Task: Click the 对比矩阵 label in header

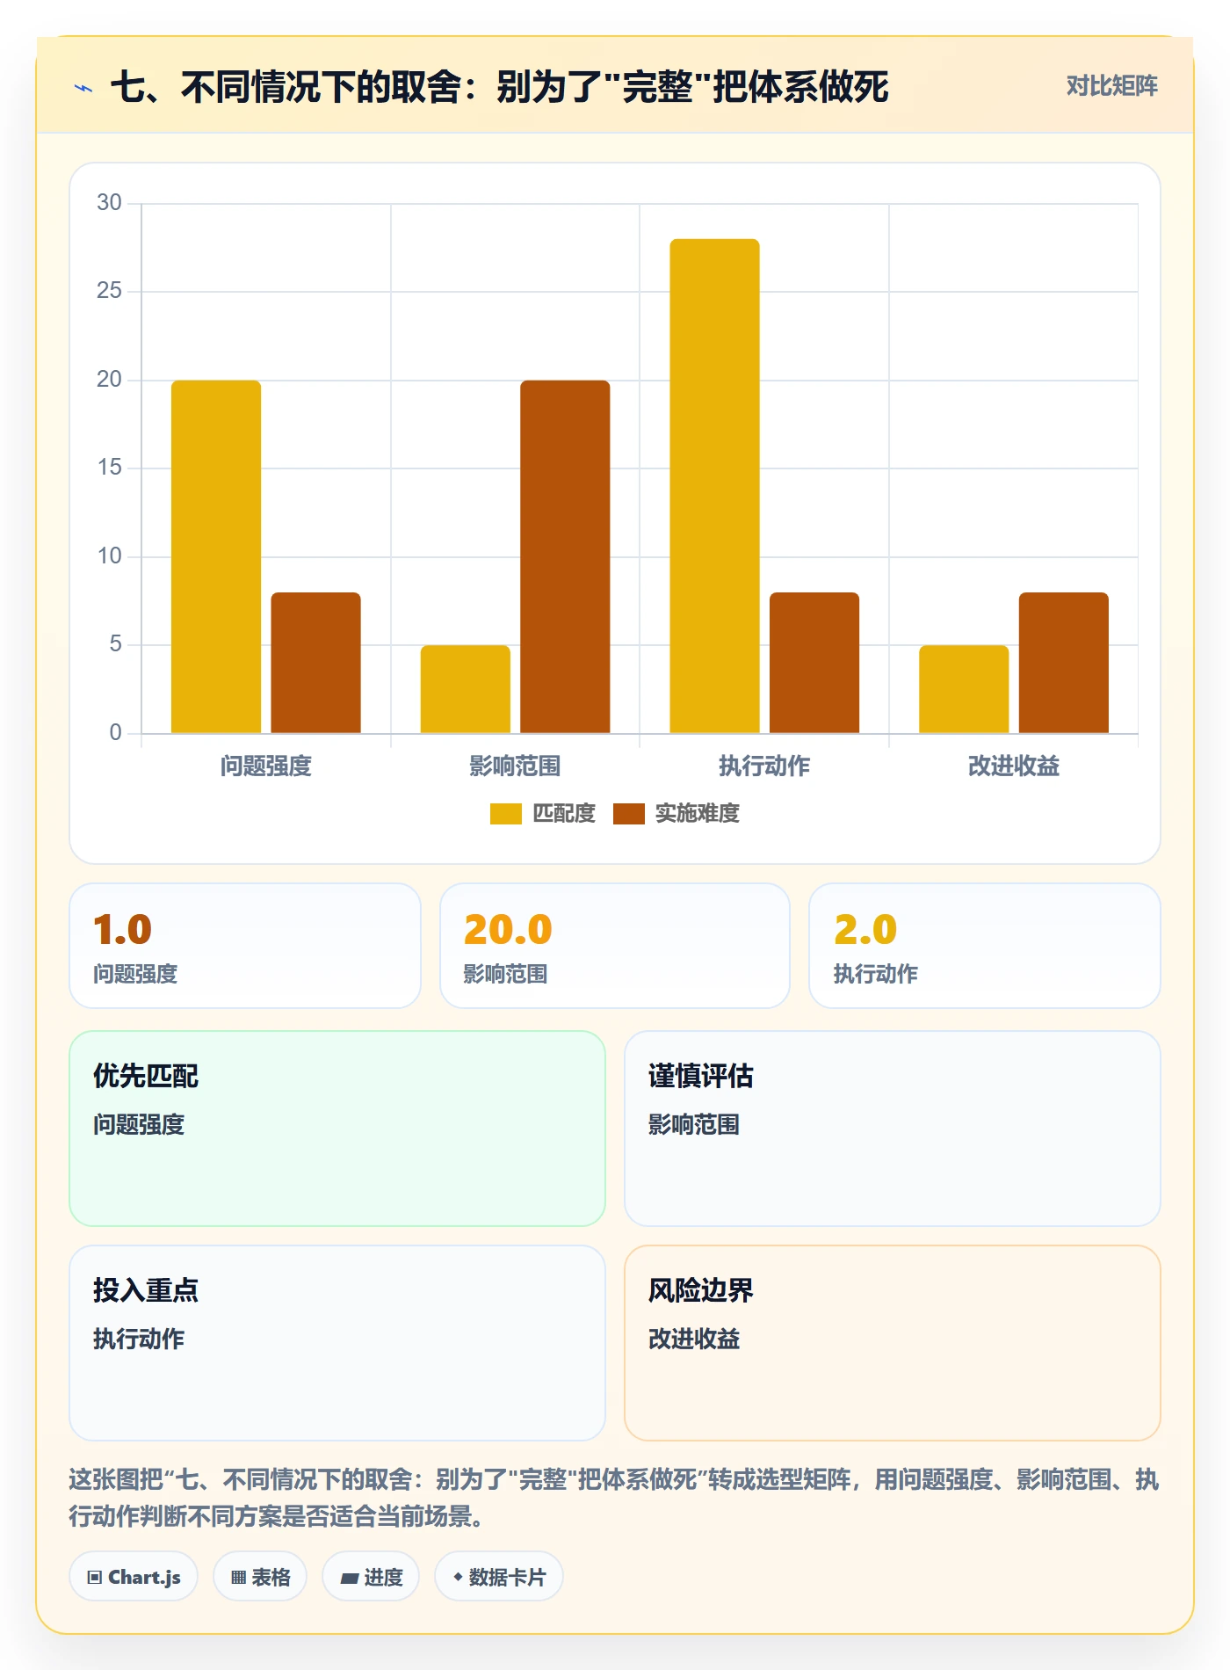Action: (x=1111, y=86)
